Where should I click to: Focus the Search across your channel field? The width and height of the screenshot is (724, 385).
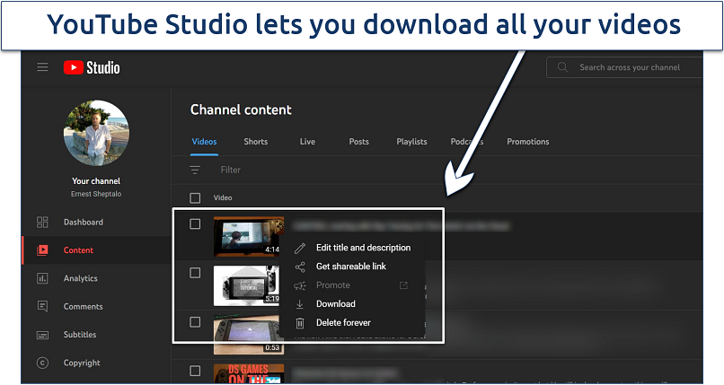(x=624, y=67)
